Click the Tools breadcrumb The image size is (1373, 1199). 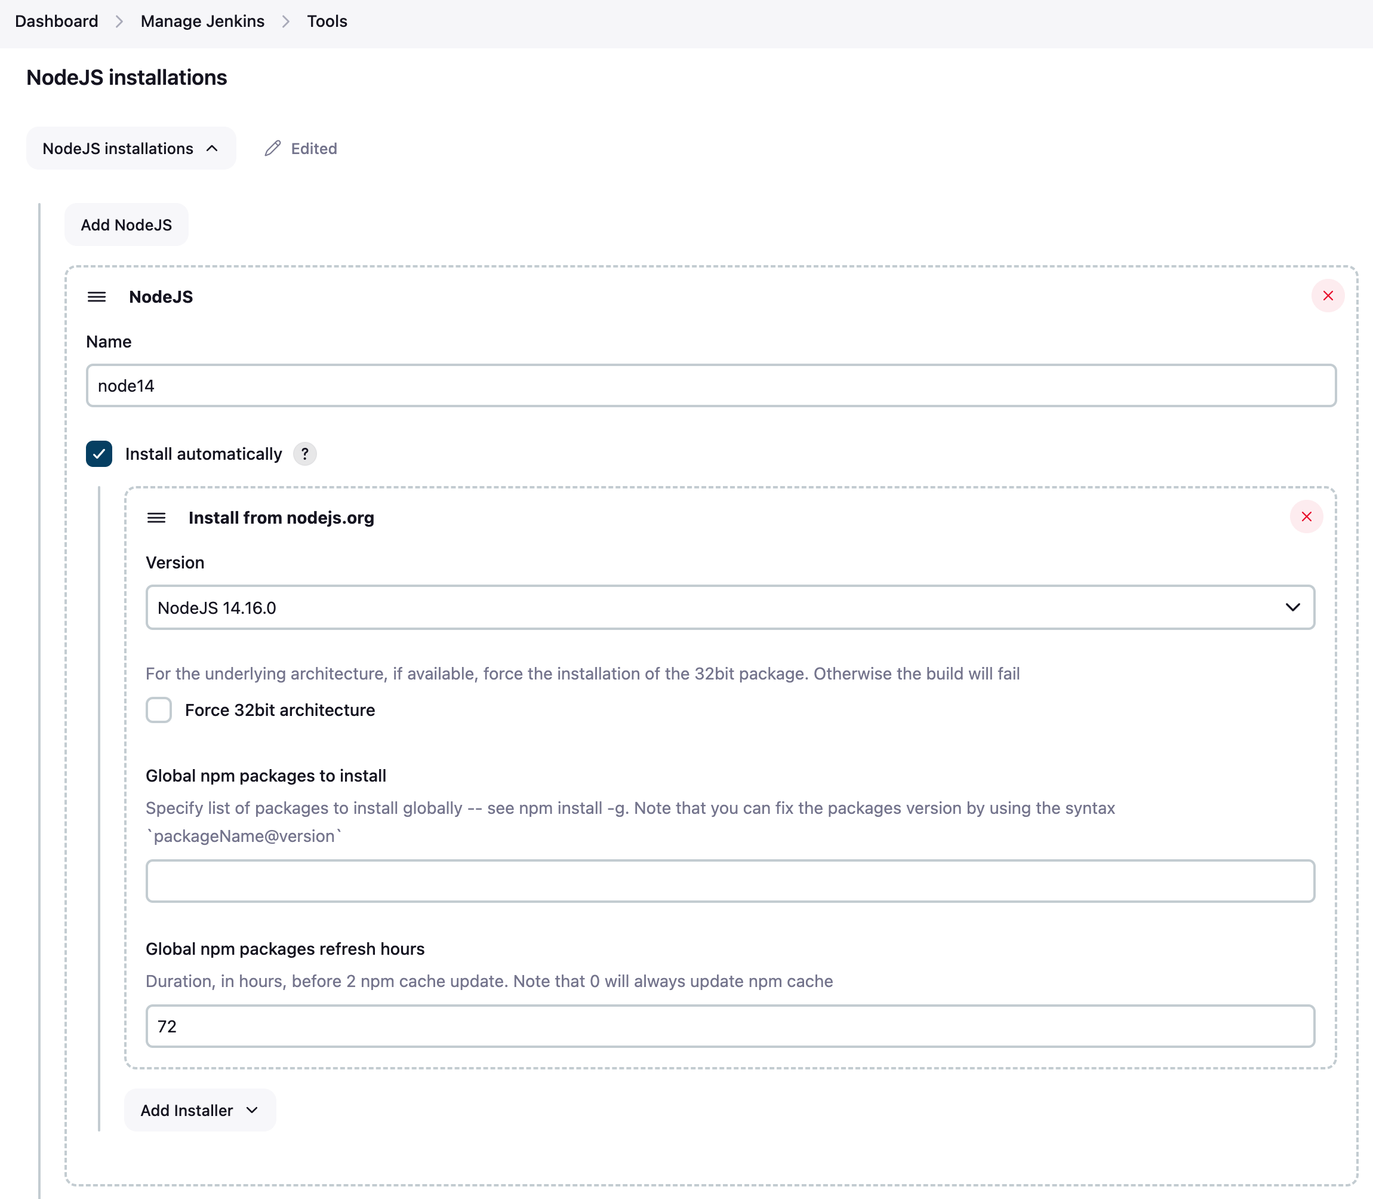pyautogui.click(x=327, y=21)
